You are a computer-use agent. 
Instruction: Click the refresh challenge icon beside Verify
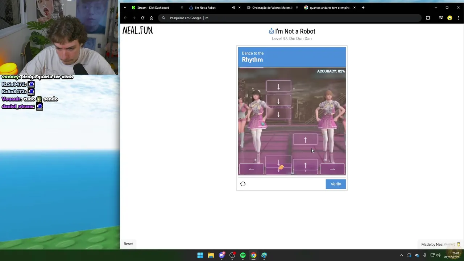[243, 184]
